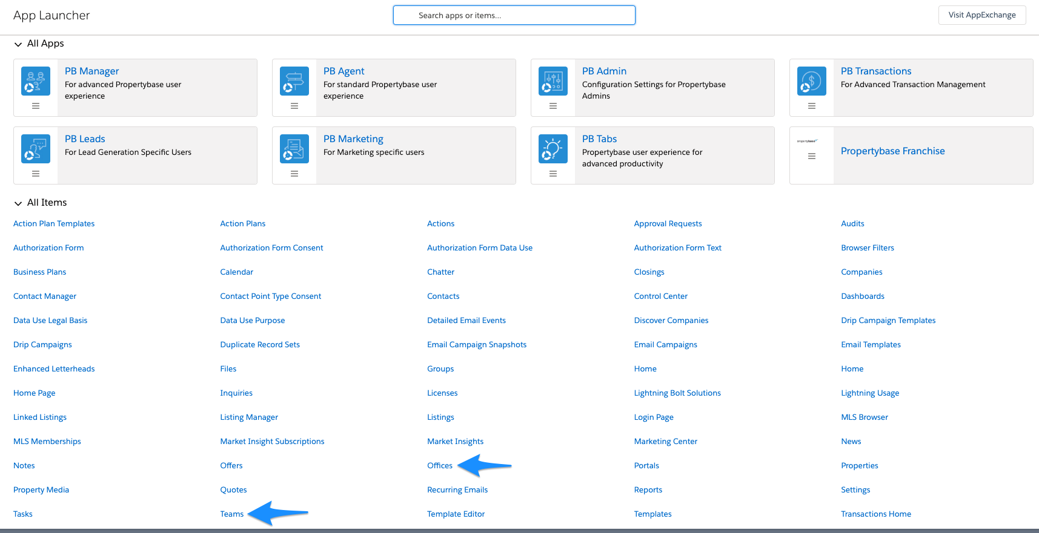Click the drag handle under PB Manager
The height and width of the screenshot is (533, 1039).
tap(36, 106)
